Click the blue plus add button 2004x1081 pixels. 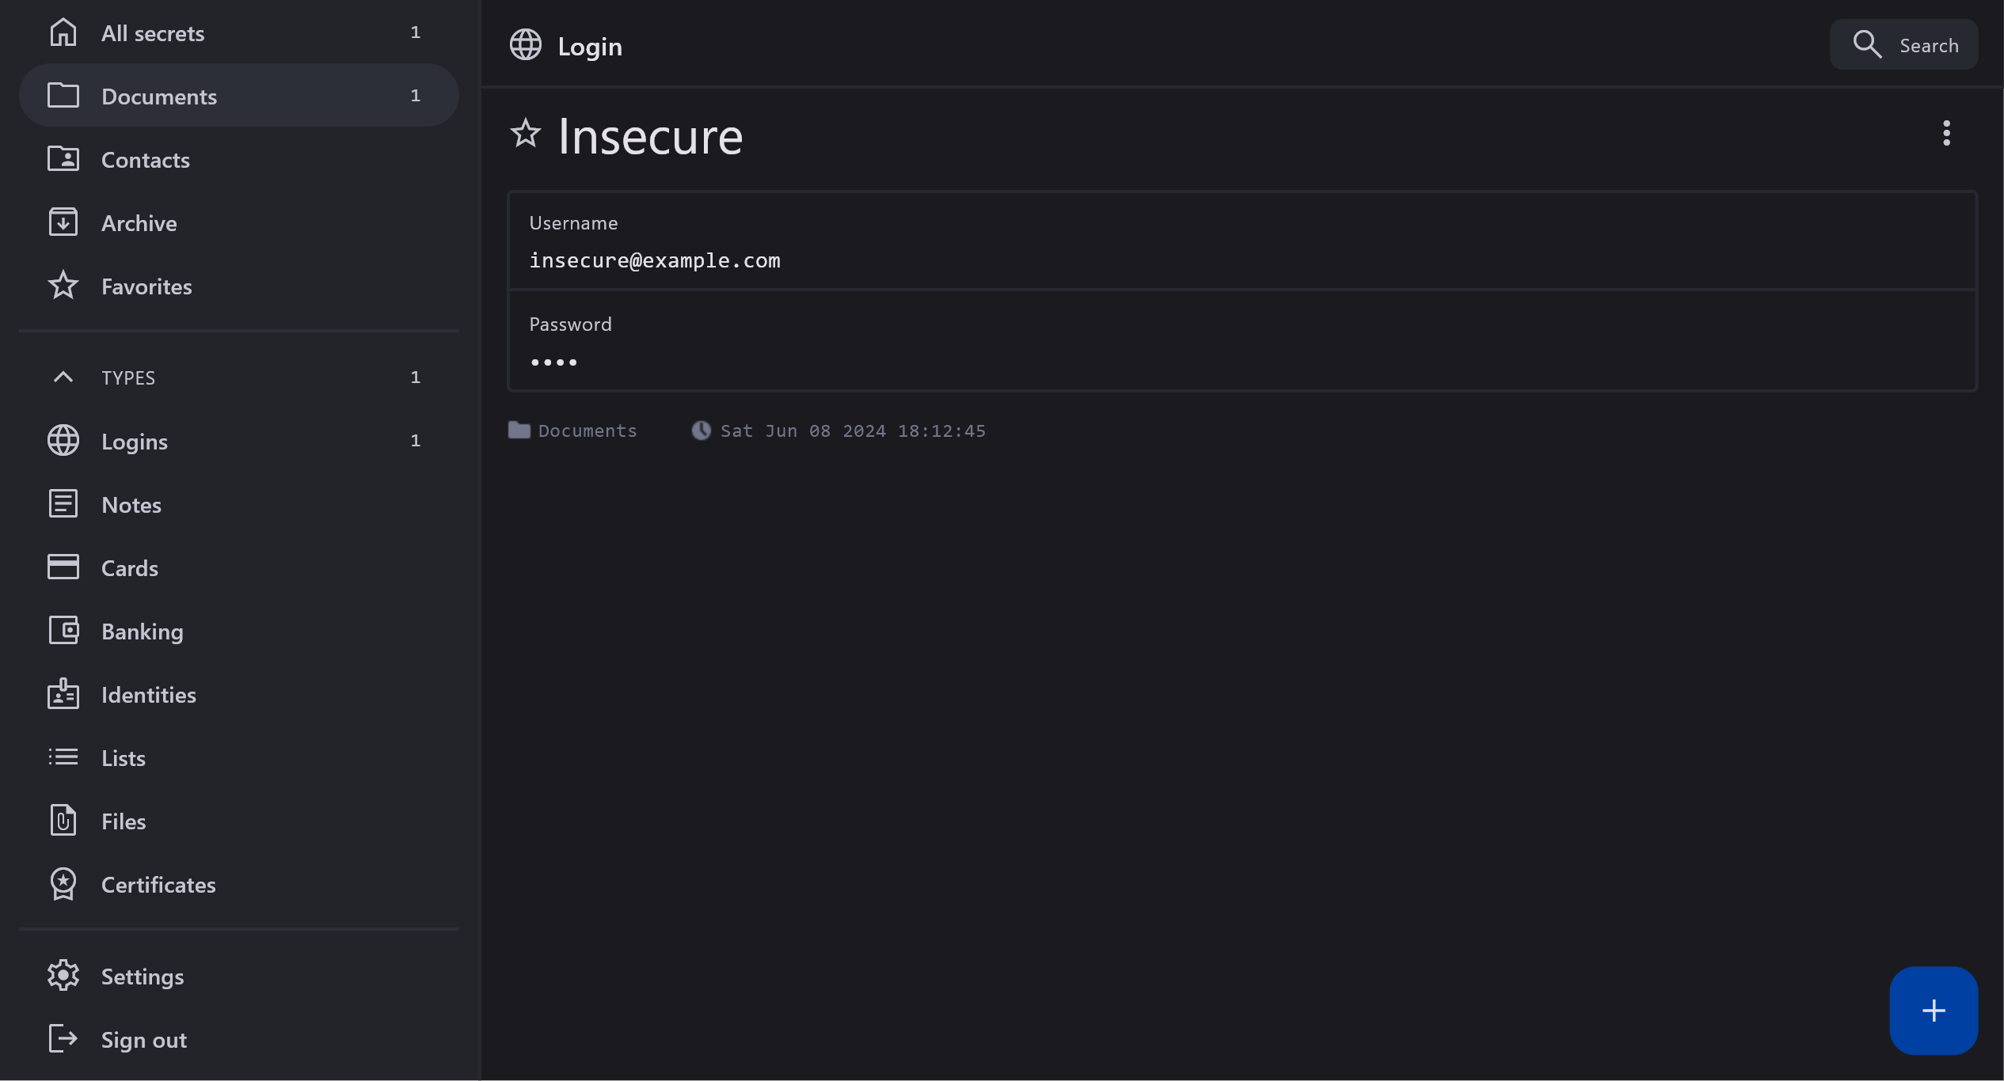click(x=1933, y=1010)
